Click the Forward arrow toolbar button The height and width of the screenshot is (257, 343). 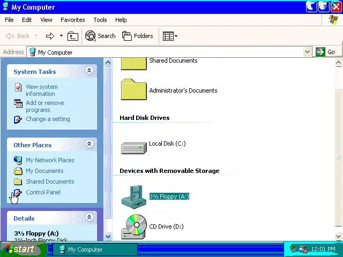[50, 36]
